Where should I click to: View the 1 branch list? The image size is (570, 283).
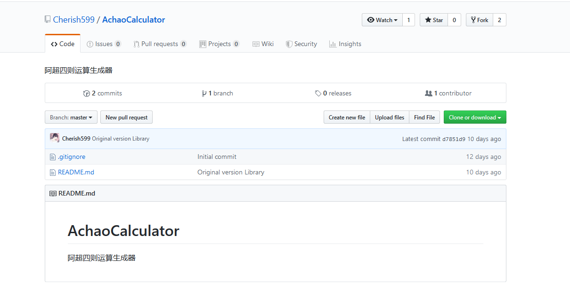[217, 93]
